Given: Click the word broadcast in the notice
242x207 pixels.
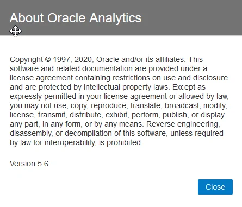Looking at the screenshot, I should (x=183, y=105).
